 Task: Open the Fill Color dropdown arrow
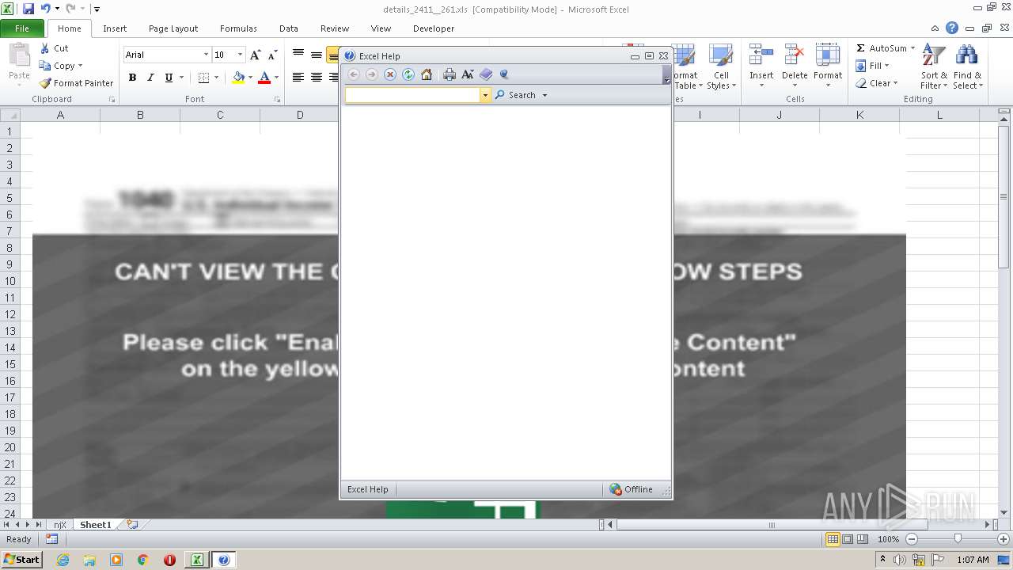pyautogui.click(x=250, y=78)
